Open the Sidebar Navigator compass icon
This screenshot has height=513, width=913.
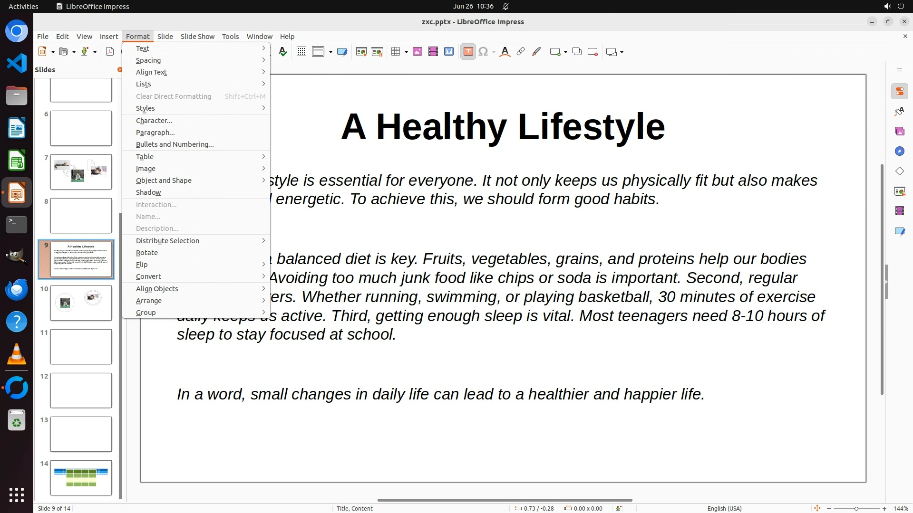899,151
